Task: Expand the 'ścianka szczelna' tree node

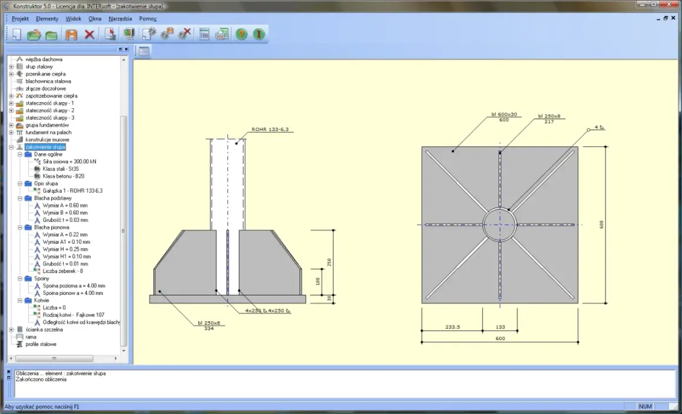Action: pos(11,329)
